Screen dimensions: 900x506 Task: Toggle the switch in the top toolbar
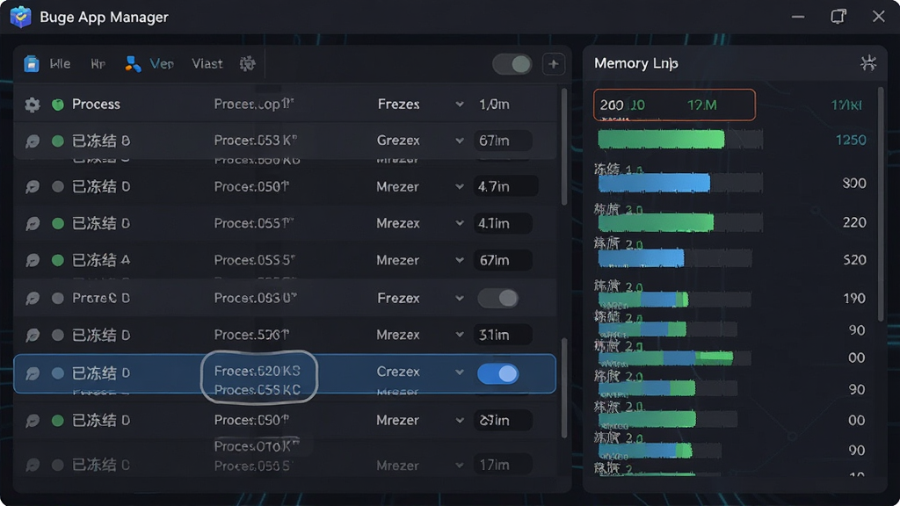[x=512, y=64]
